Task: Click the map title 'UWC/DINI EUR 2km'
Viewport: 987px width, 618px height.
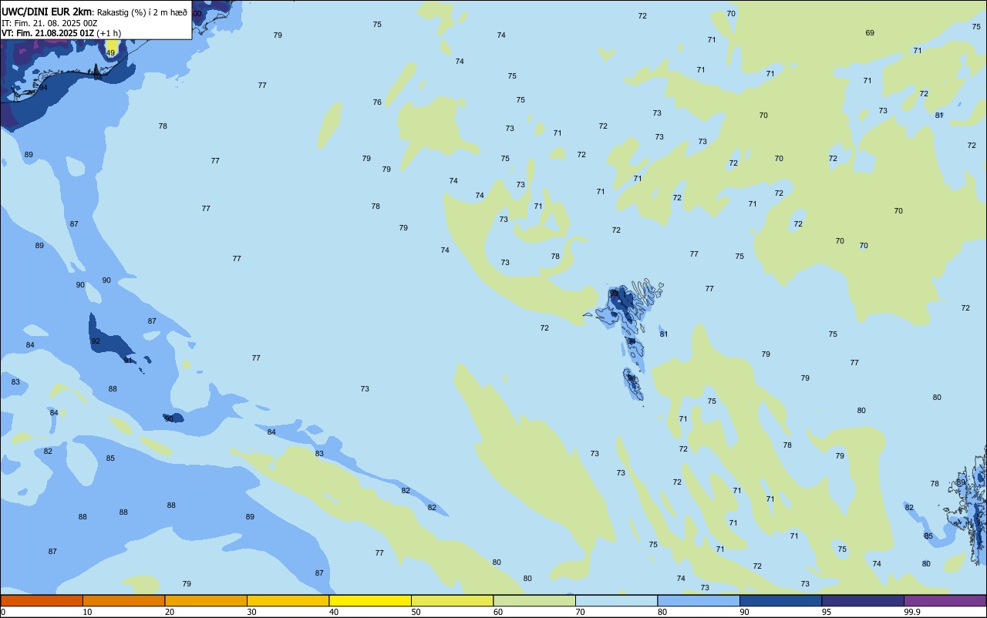Action: [x=46, y=12]
